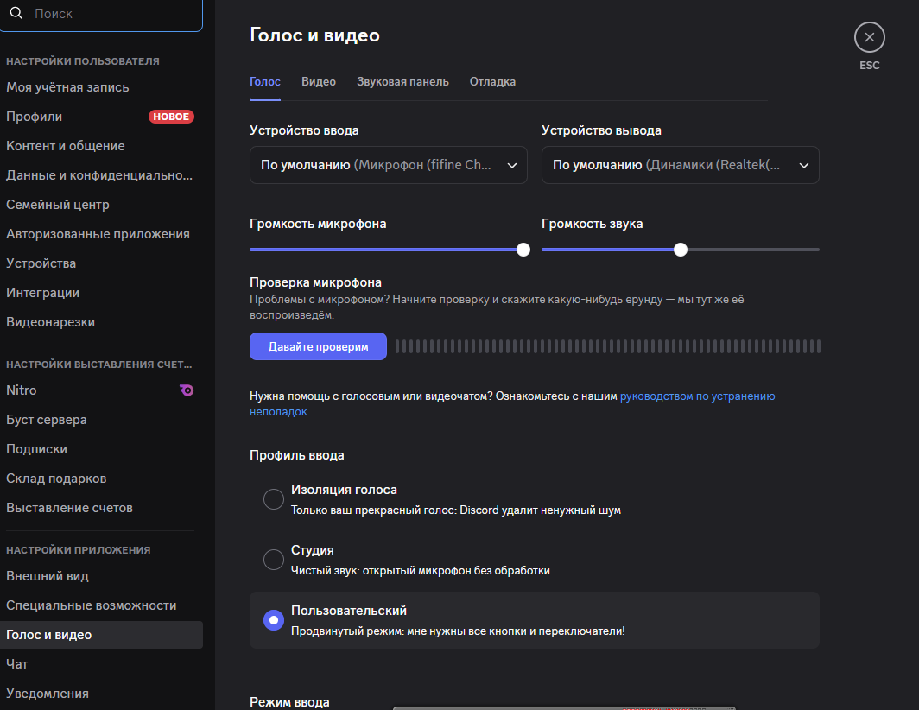
Task: Click the Профиль ввода heading
Action: 297,455
